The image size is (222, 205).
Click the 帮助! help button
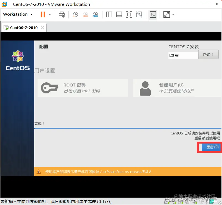click(208, 54)
